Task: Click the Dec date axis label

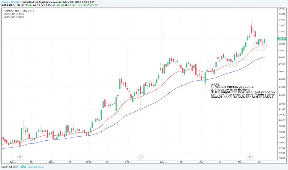Action: [x=51, y=162]
